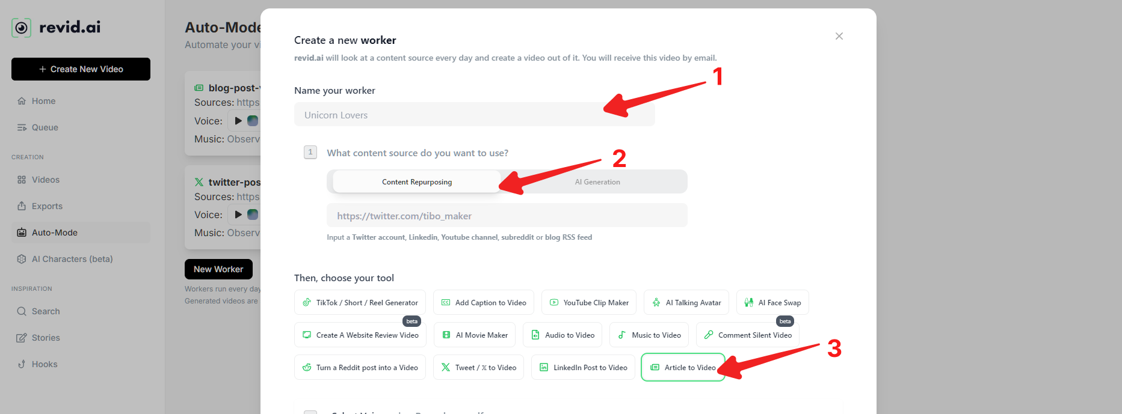This screenshot has width=1122, height=414.
Task: Click the Create New Video button
Action: (x=81, y=69)
